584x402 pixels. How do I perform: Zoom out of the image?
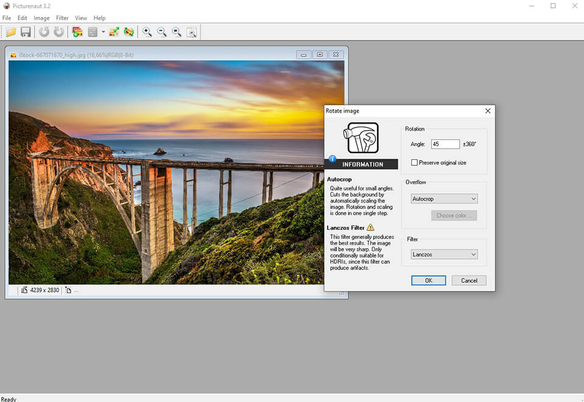[x=162, y=32]
